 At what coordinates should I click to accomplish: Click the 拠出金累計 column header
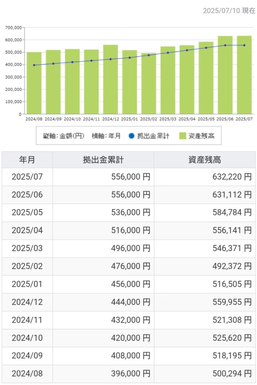[x=103, y=160]
